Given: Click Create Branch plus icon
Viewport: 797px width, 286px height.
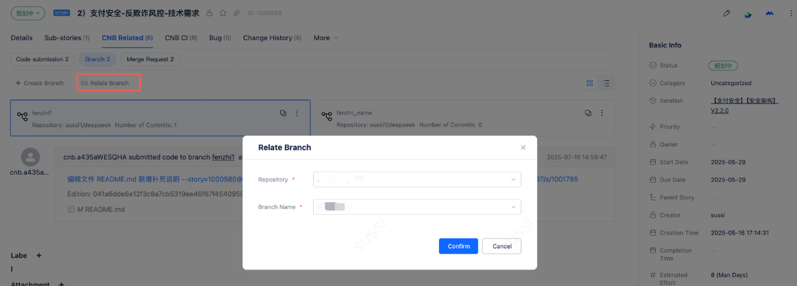Looking at the screenshot, I should click(x=18, y=84).
